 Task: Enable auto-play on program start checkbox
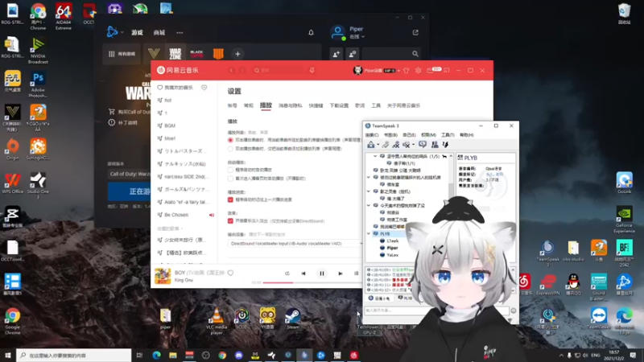pyautogui.click(x=230, y=170)
